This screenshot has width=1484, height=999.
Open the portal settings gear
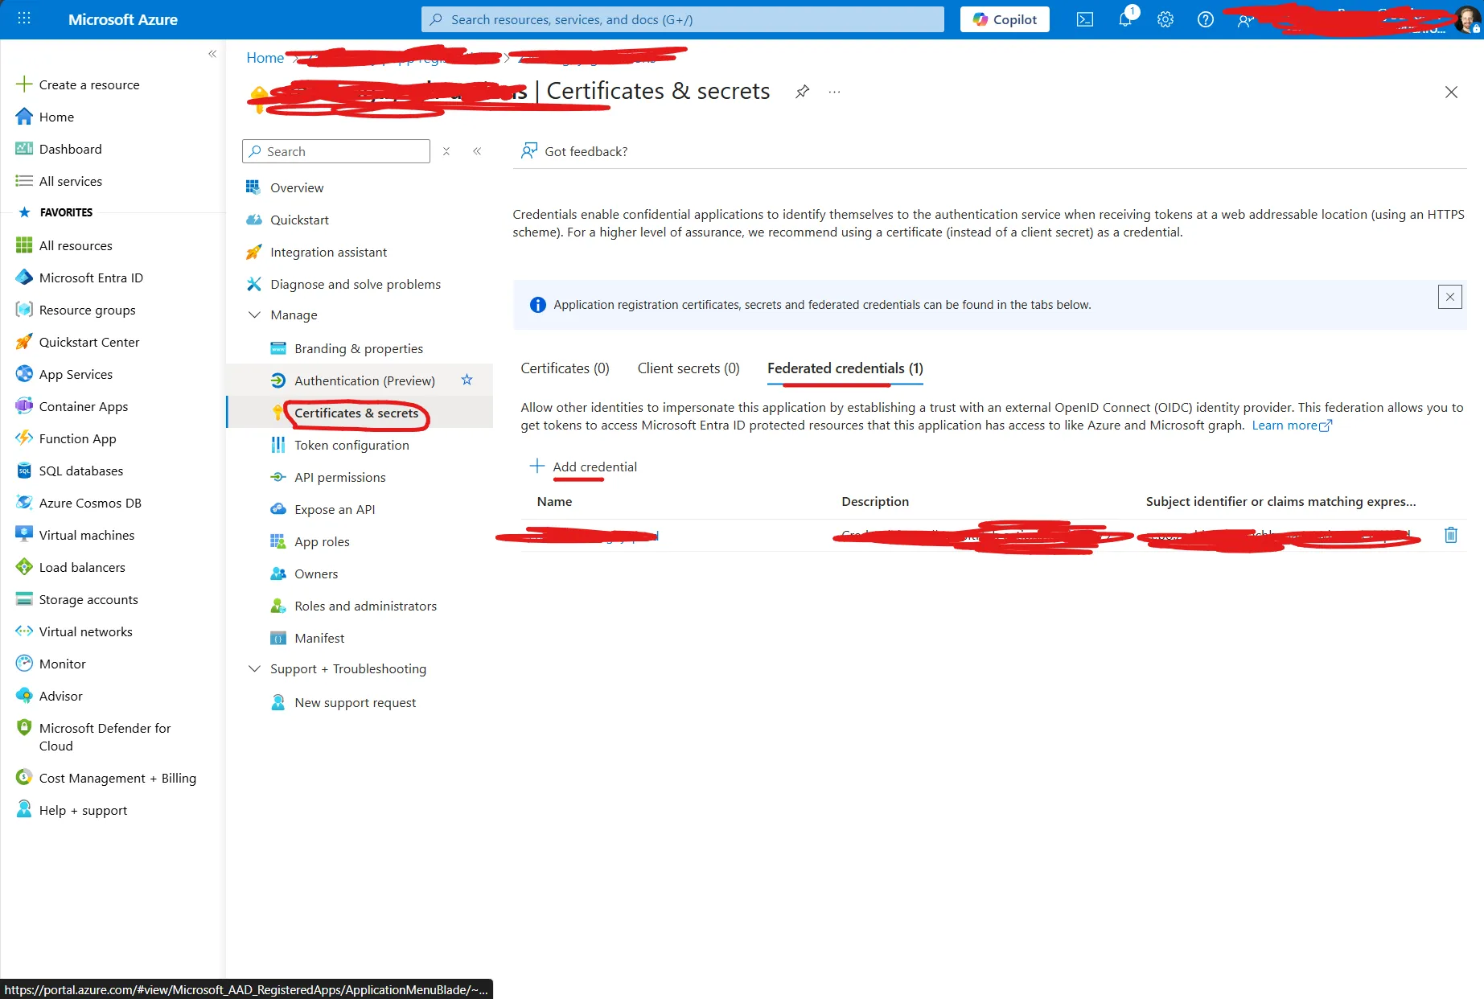click(x=1165, y=18)
